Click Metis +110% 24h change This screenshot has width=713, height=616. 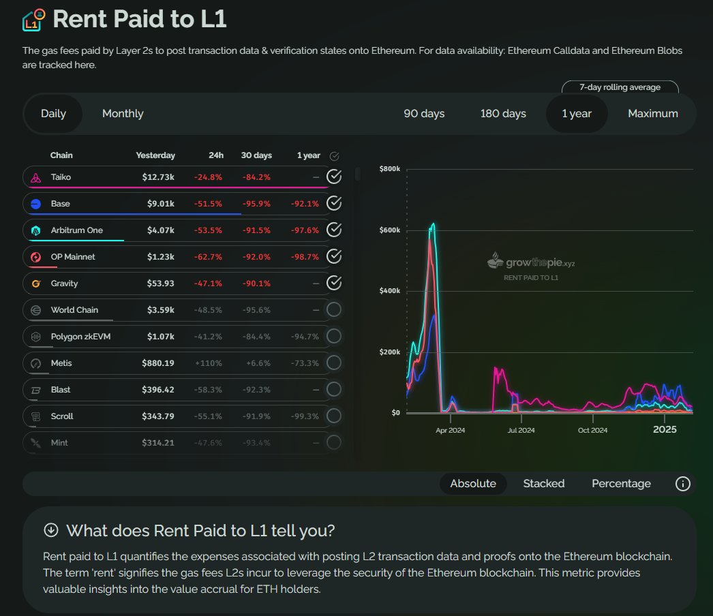coord(209,363)
